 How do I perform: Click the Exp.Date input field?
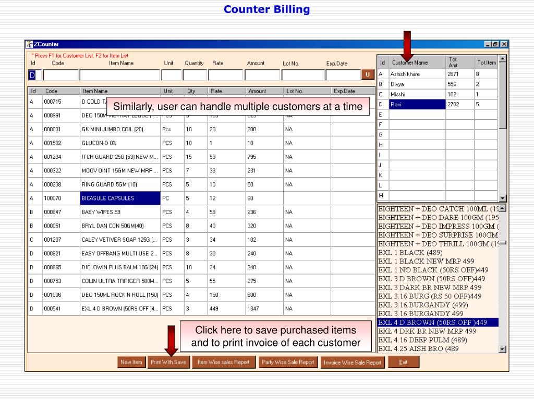click(x=343, y=75)
